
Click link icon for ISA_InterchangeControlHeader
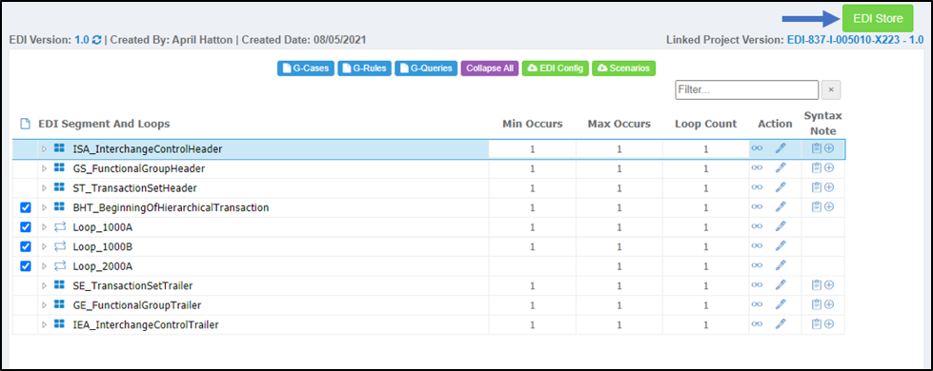[x=757, y=148]
